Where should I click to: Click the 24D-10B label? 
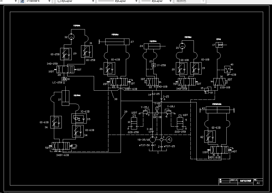point(162,86)
